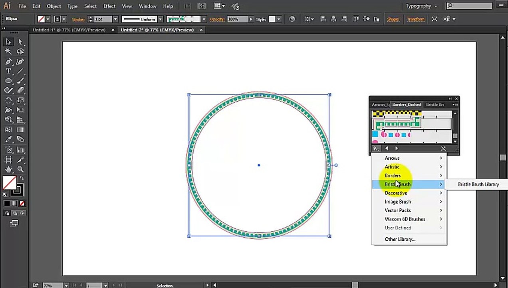Screen dimensions: 508x288
Task: Open the fill color dropdown
Action: coord(48,19)
